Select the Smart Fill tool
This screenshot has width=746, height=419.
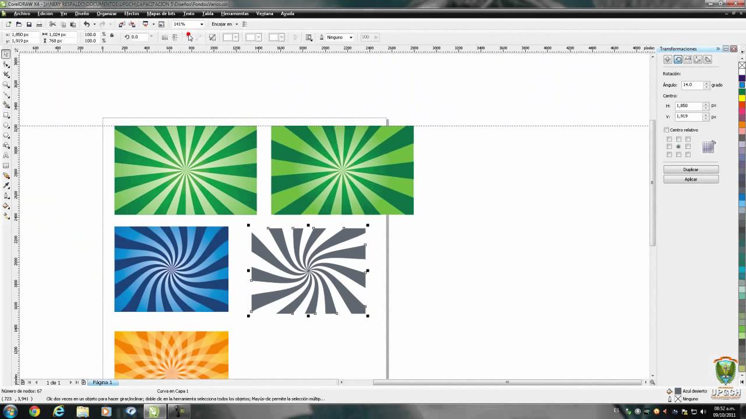coord(6,105)
